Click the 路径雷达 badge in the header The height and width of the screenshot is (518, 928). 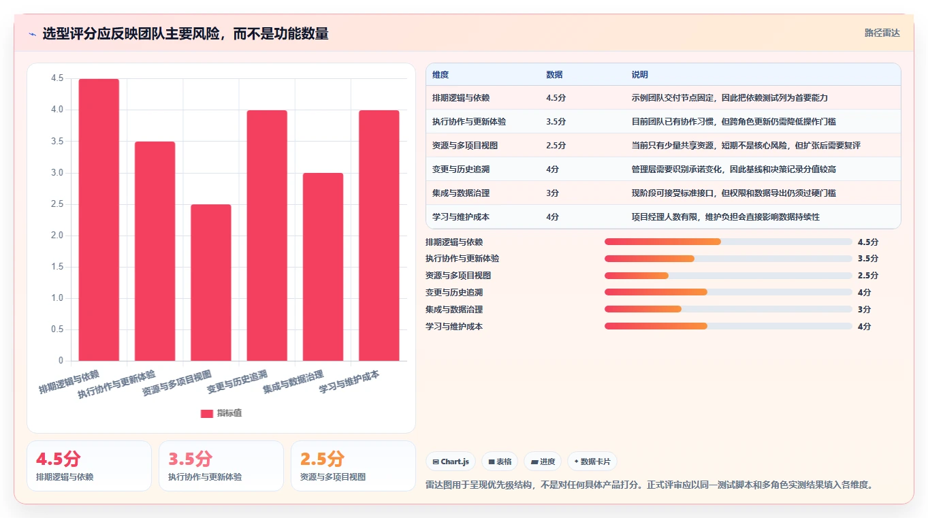coord(882,33)
